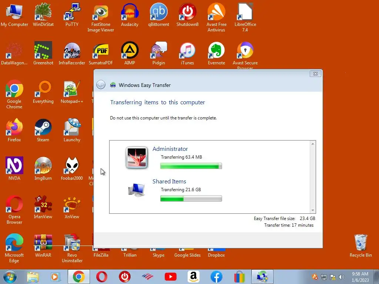Select the DataWagon desktop shortcut
This screenshot has height=284, width=379.
tap(14, 53)
